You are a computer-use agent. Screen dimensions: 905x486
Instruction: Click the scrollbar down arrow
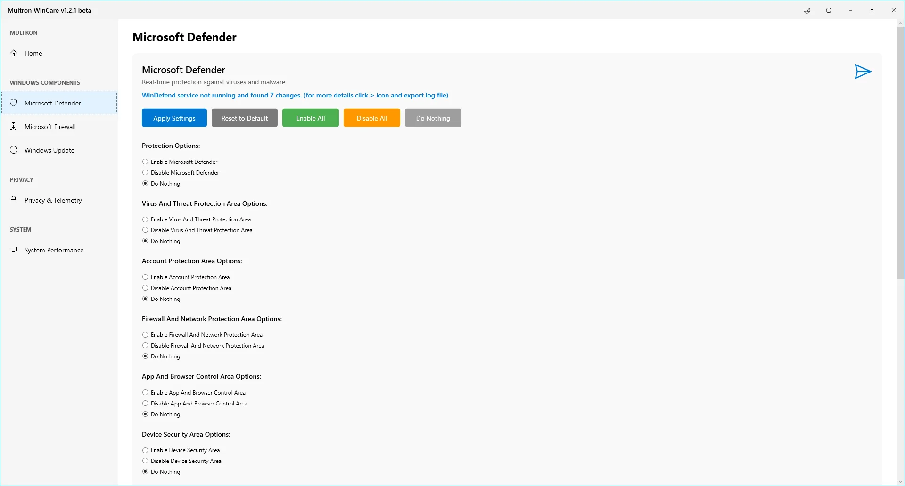coord(900,482)
